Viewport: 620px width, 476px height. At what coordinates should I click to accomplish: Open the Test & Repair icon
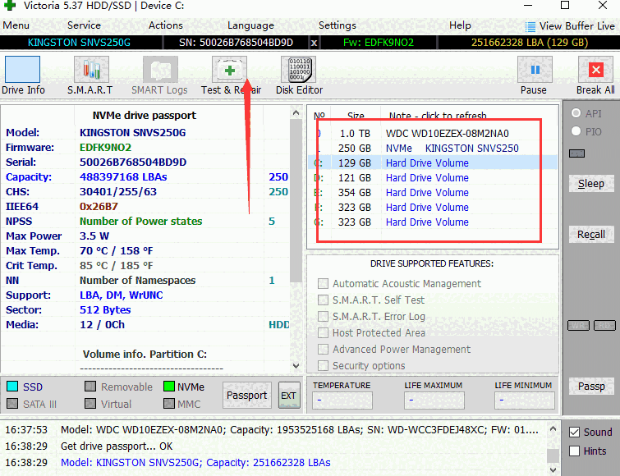(x=229, y=70)
